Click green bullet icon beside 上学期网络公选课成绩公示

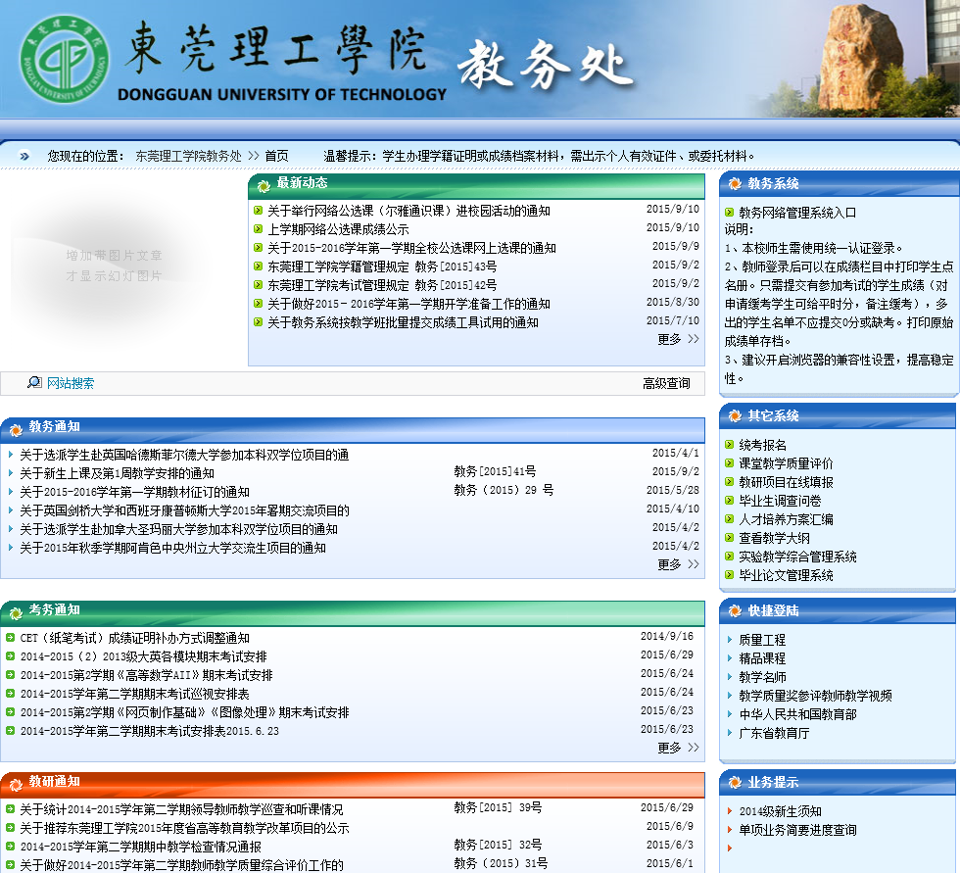(x=258, y=229)
